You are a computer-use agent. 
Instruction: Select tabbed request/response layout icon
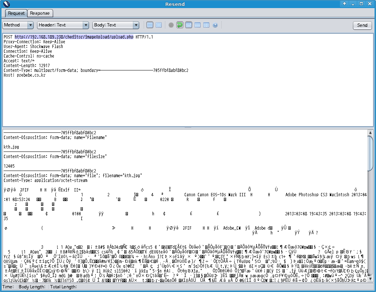click(x=189, y=25)
